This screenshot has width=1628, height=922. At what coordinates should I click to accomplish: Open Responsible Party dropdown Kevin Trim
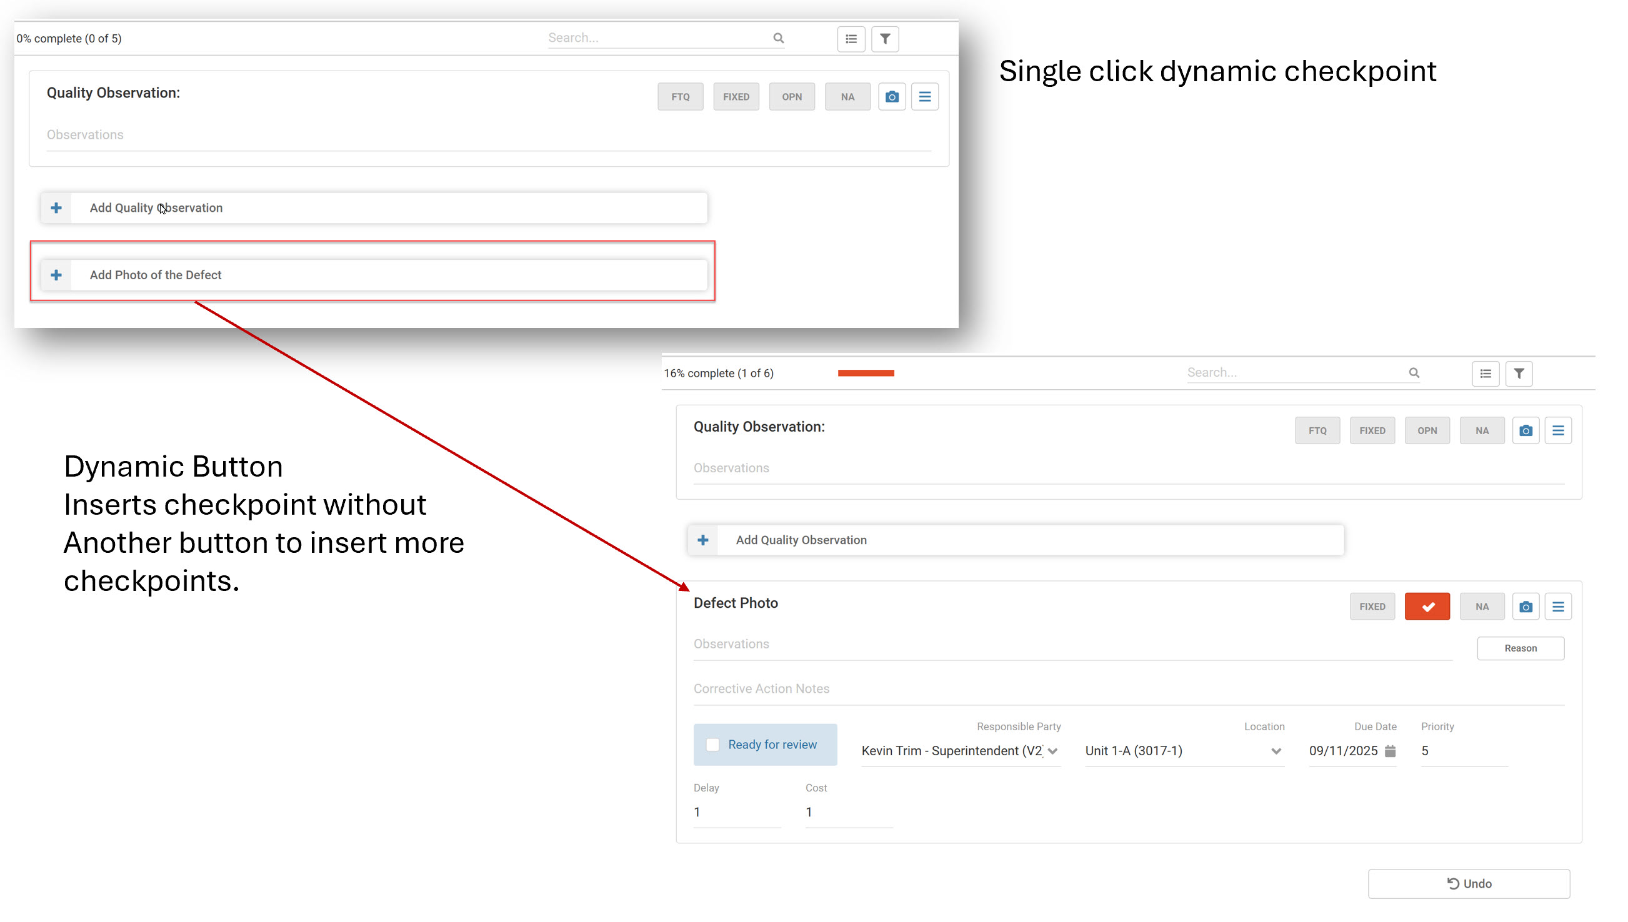[961, 751]
